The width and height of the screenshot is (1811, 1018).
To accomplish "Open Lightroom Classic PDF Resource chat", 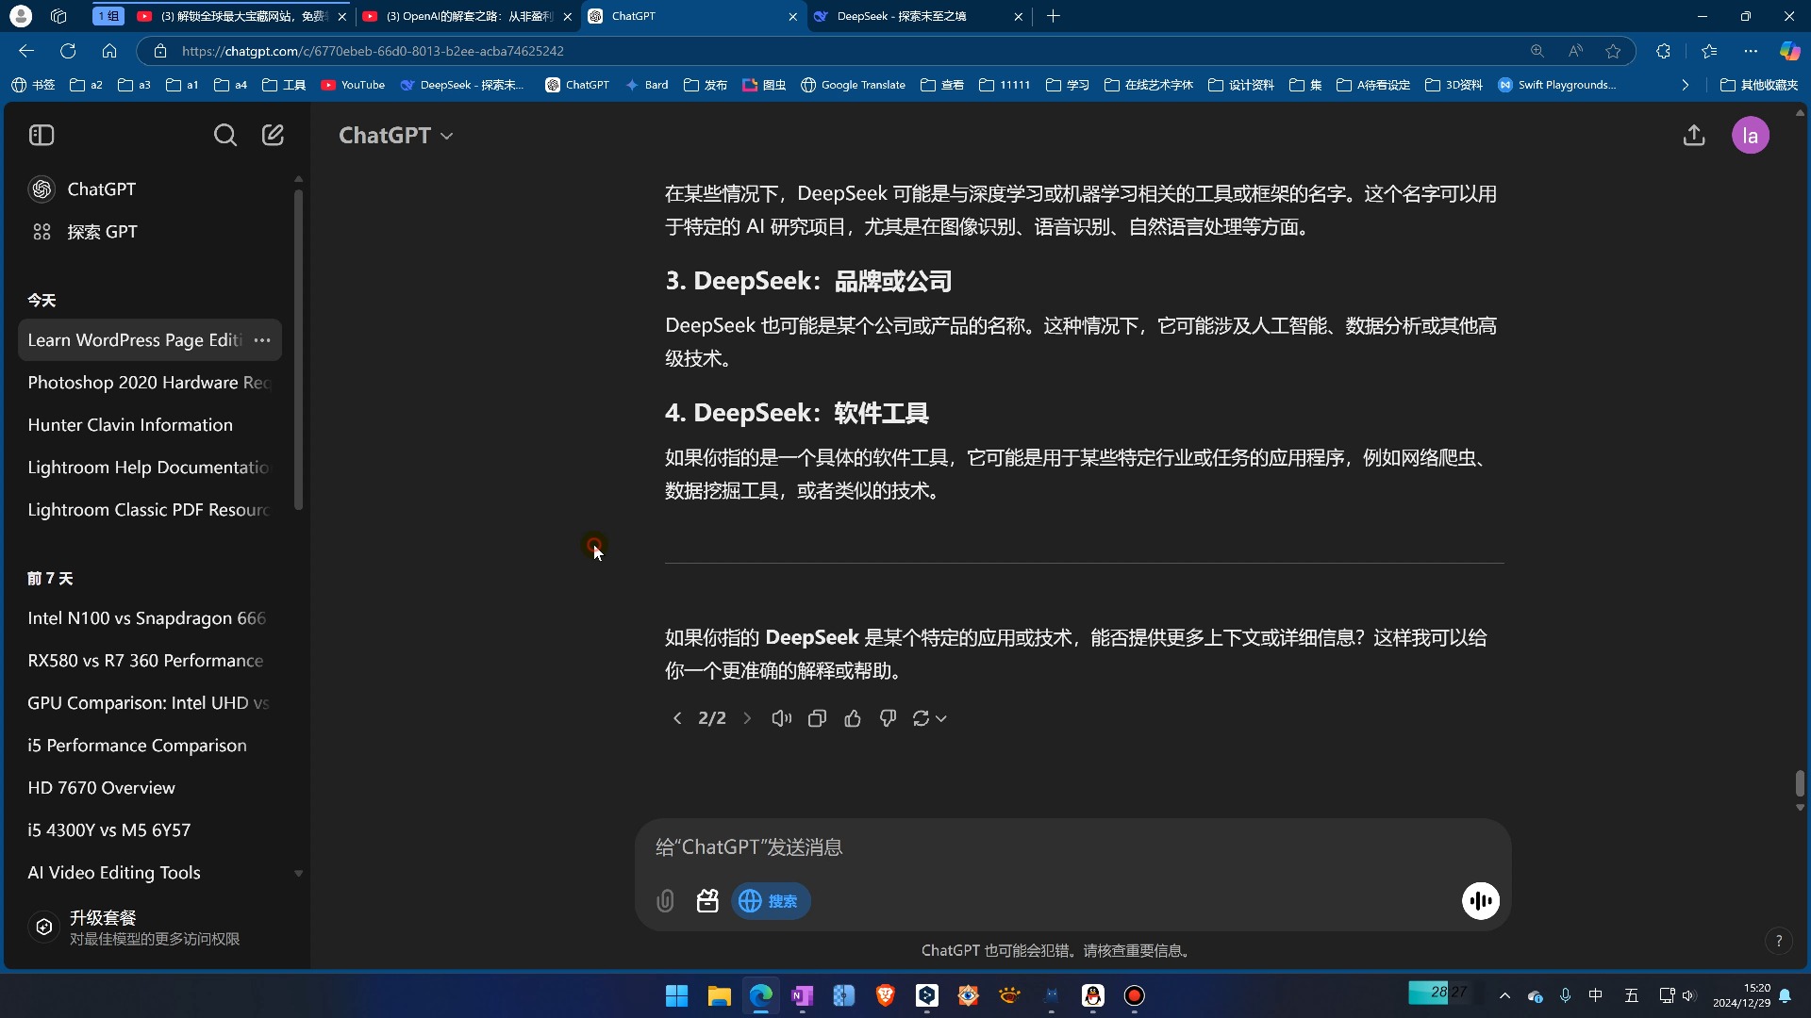I will click(x=150, y=510).
